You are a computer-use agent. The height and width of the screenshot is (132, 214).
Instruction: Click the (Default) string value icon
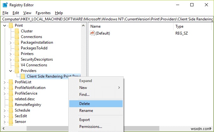coord(92,33)
